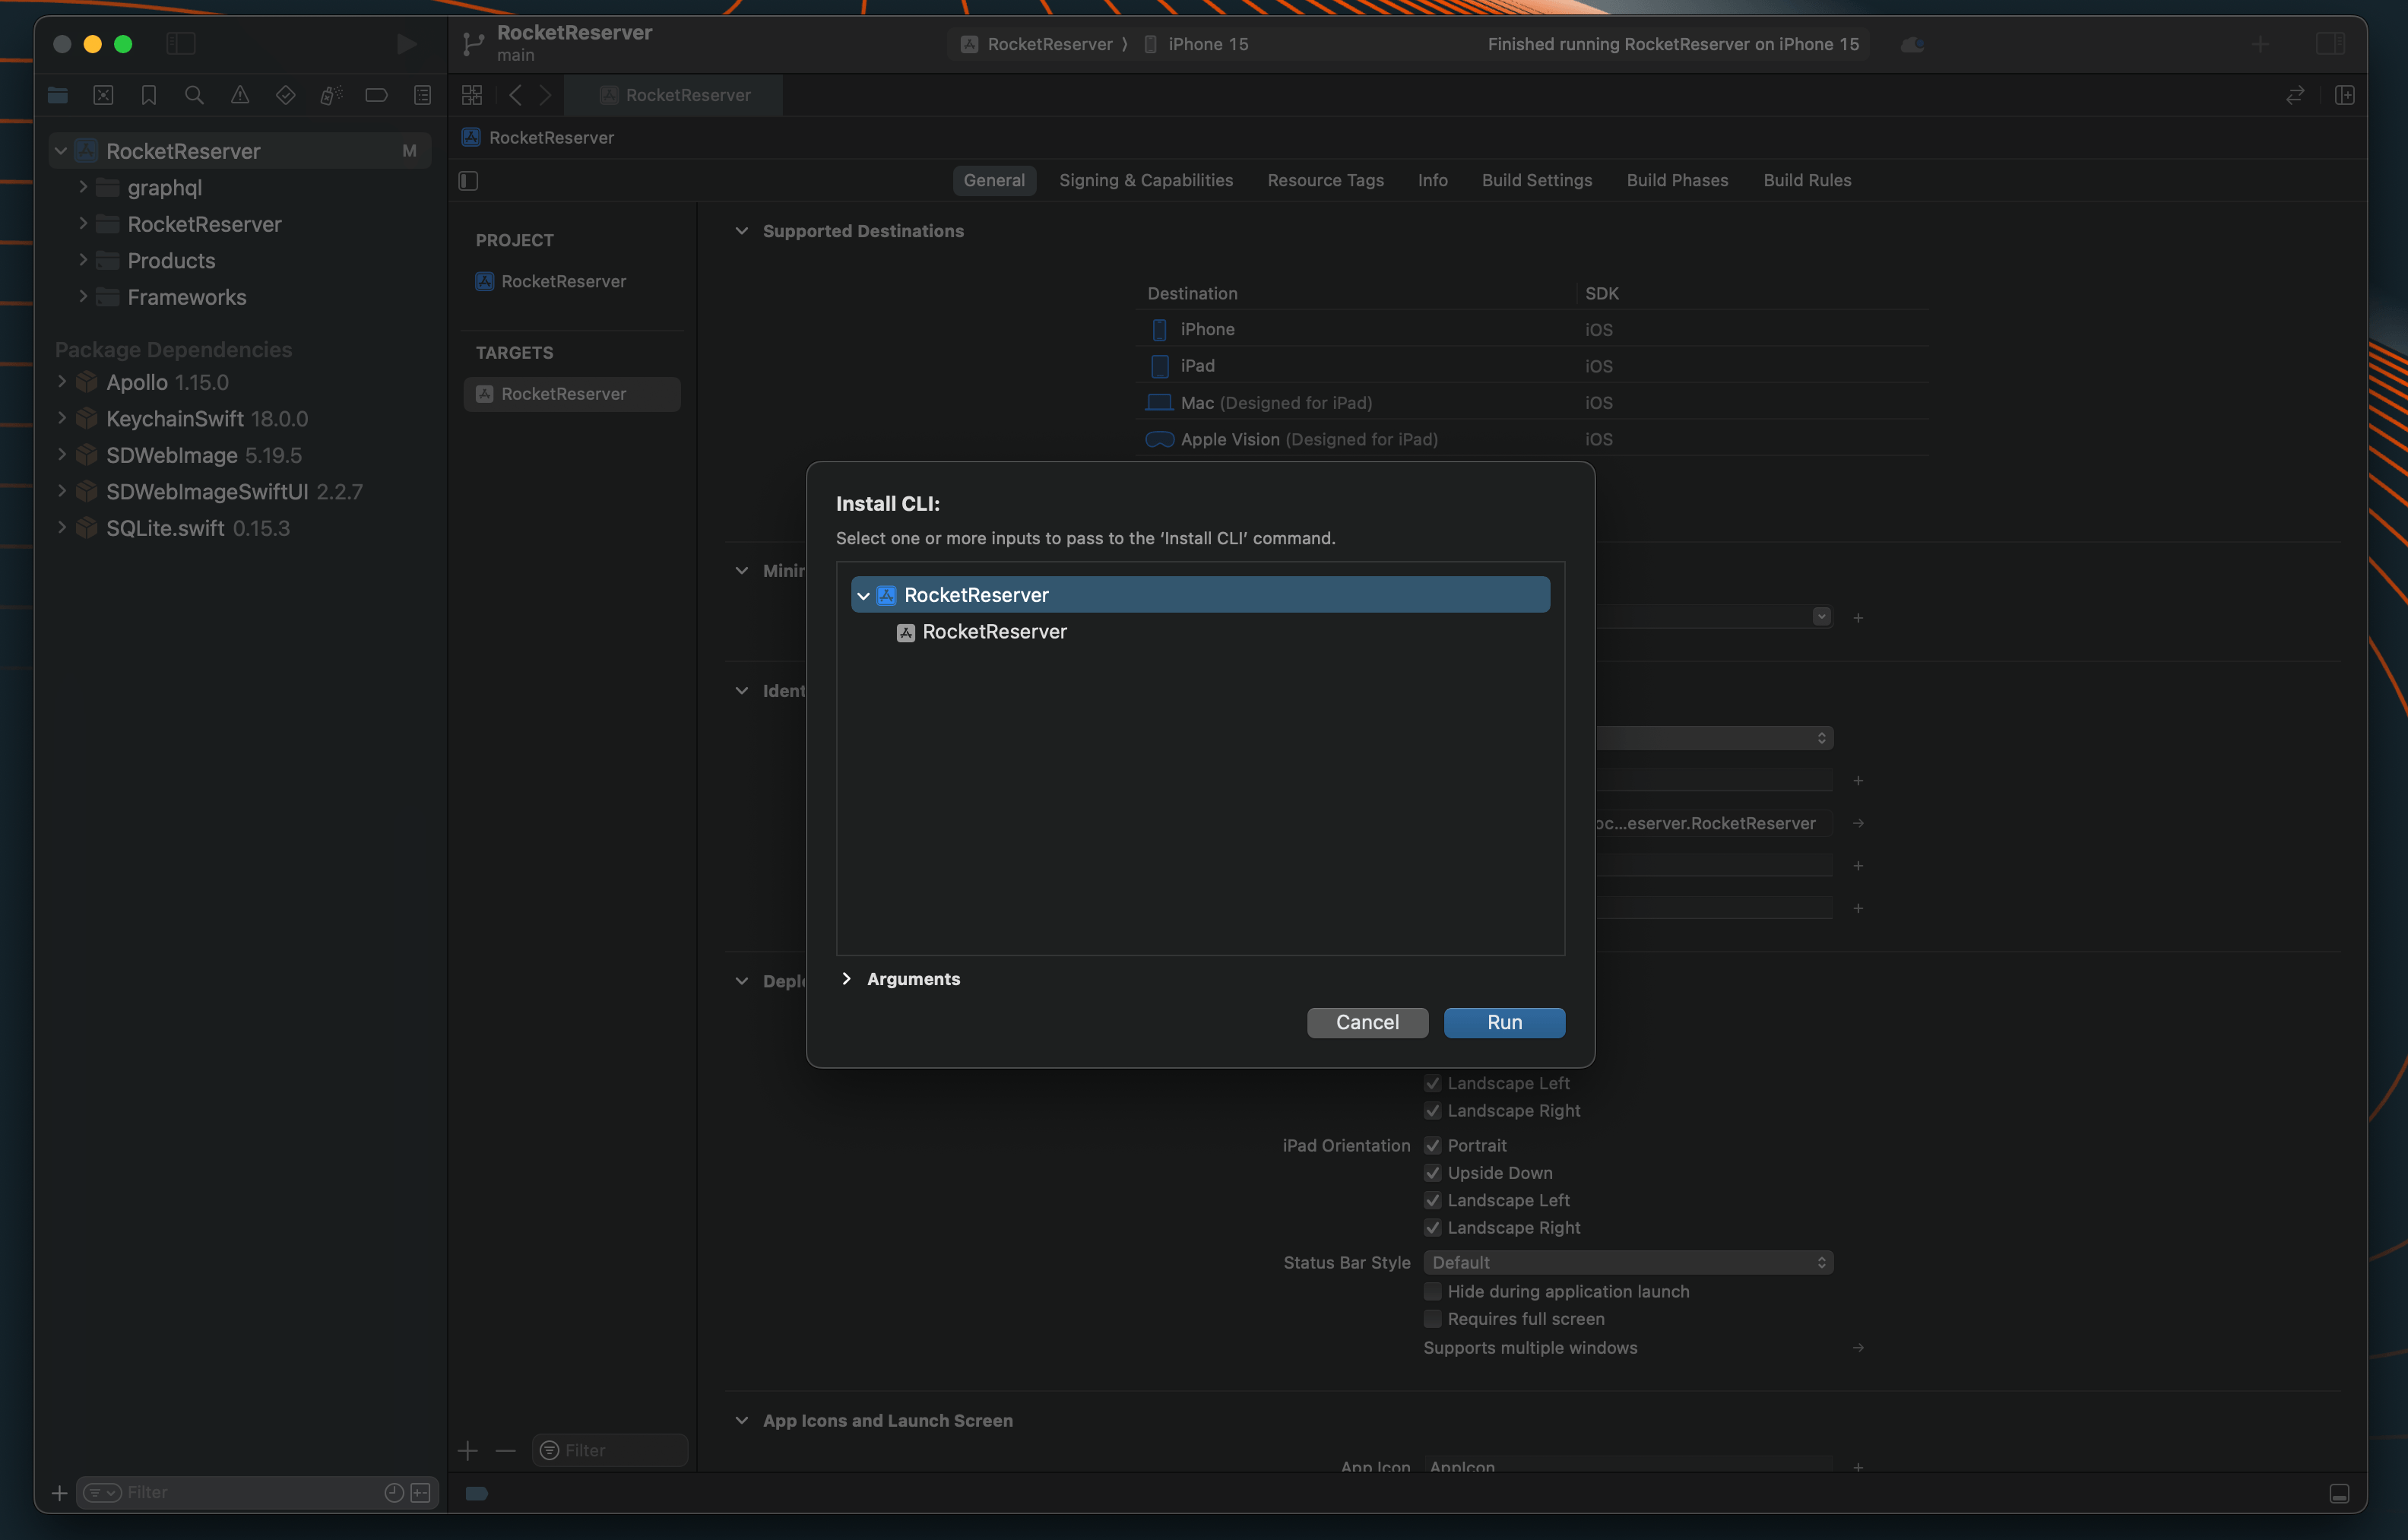Open the Status Bar Style dropdown
The width and height of the screenshot is (2408, 1540).
1628,1263
